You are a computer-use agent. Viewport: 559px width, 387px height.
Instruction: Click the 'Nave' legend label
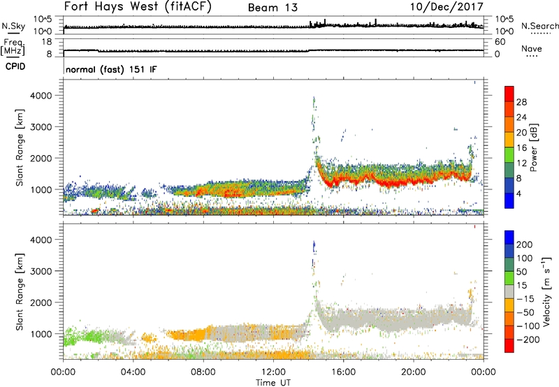coord(532,48)
